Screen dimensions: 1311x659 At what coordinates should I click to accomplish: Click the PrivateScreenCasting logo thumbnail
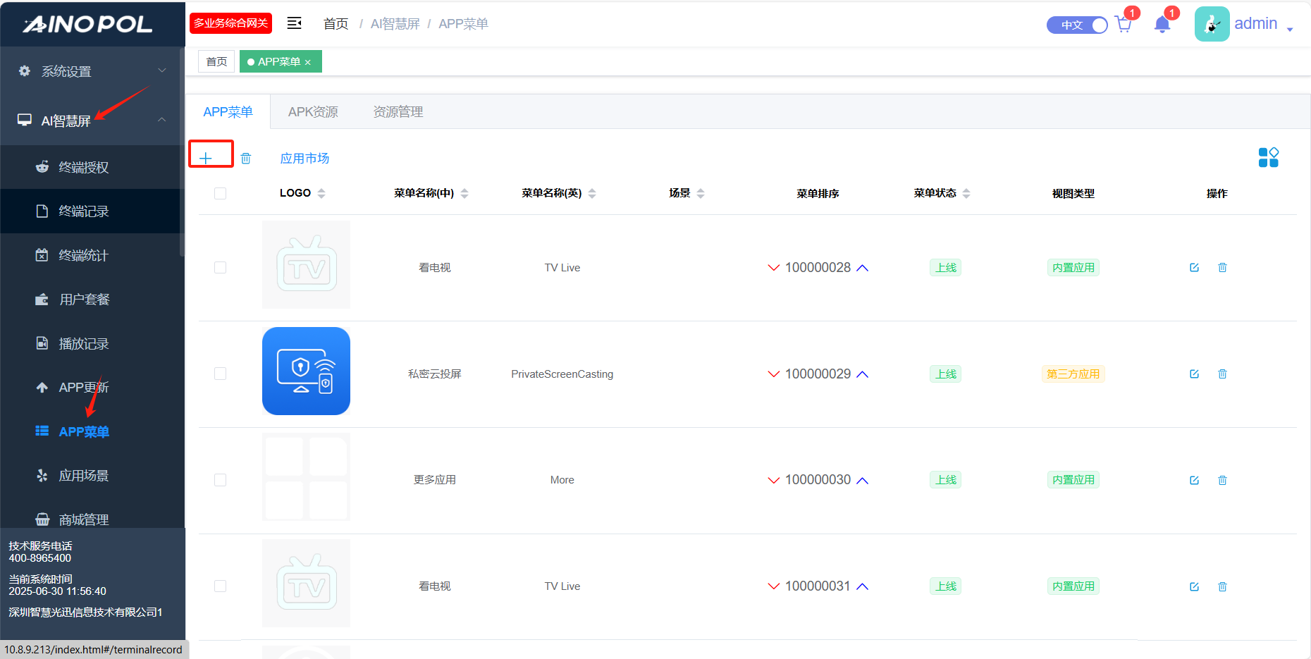(x=306, y=371)
